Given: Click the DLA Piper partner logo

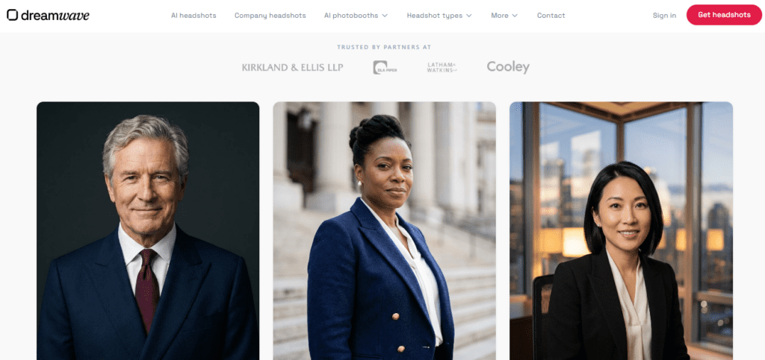Looking at the screenshot, I should 385,68.
